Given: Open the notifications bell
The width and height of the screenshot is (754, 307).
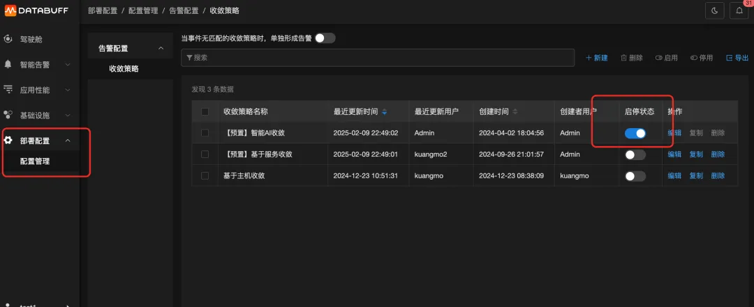Looking at the screenshot, I should point(739,11).
